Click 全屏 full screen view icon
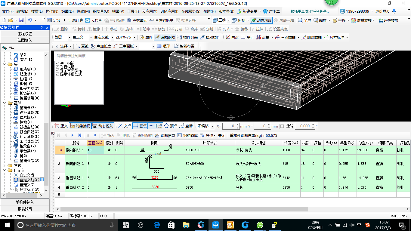 305,20
